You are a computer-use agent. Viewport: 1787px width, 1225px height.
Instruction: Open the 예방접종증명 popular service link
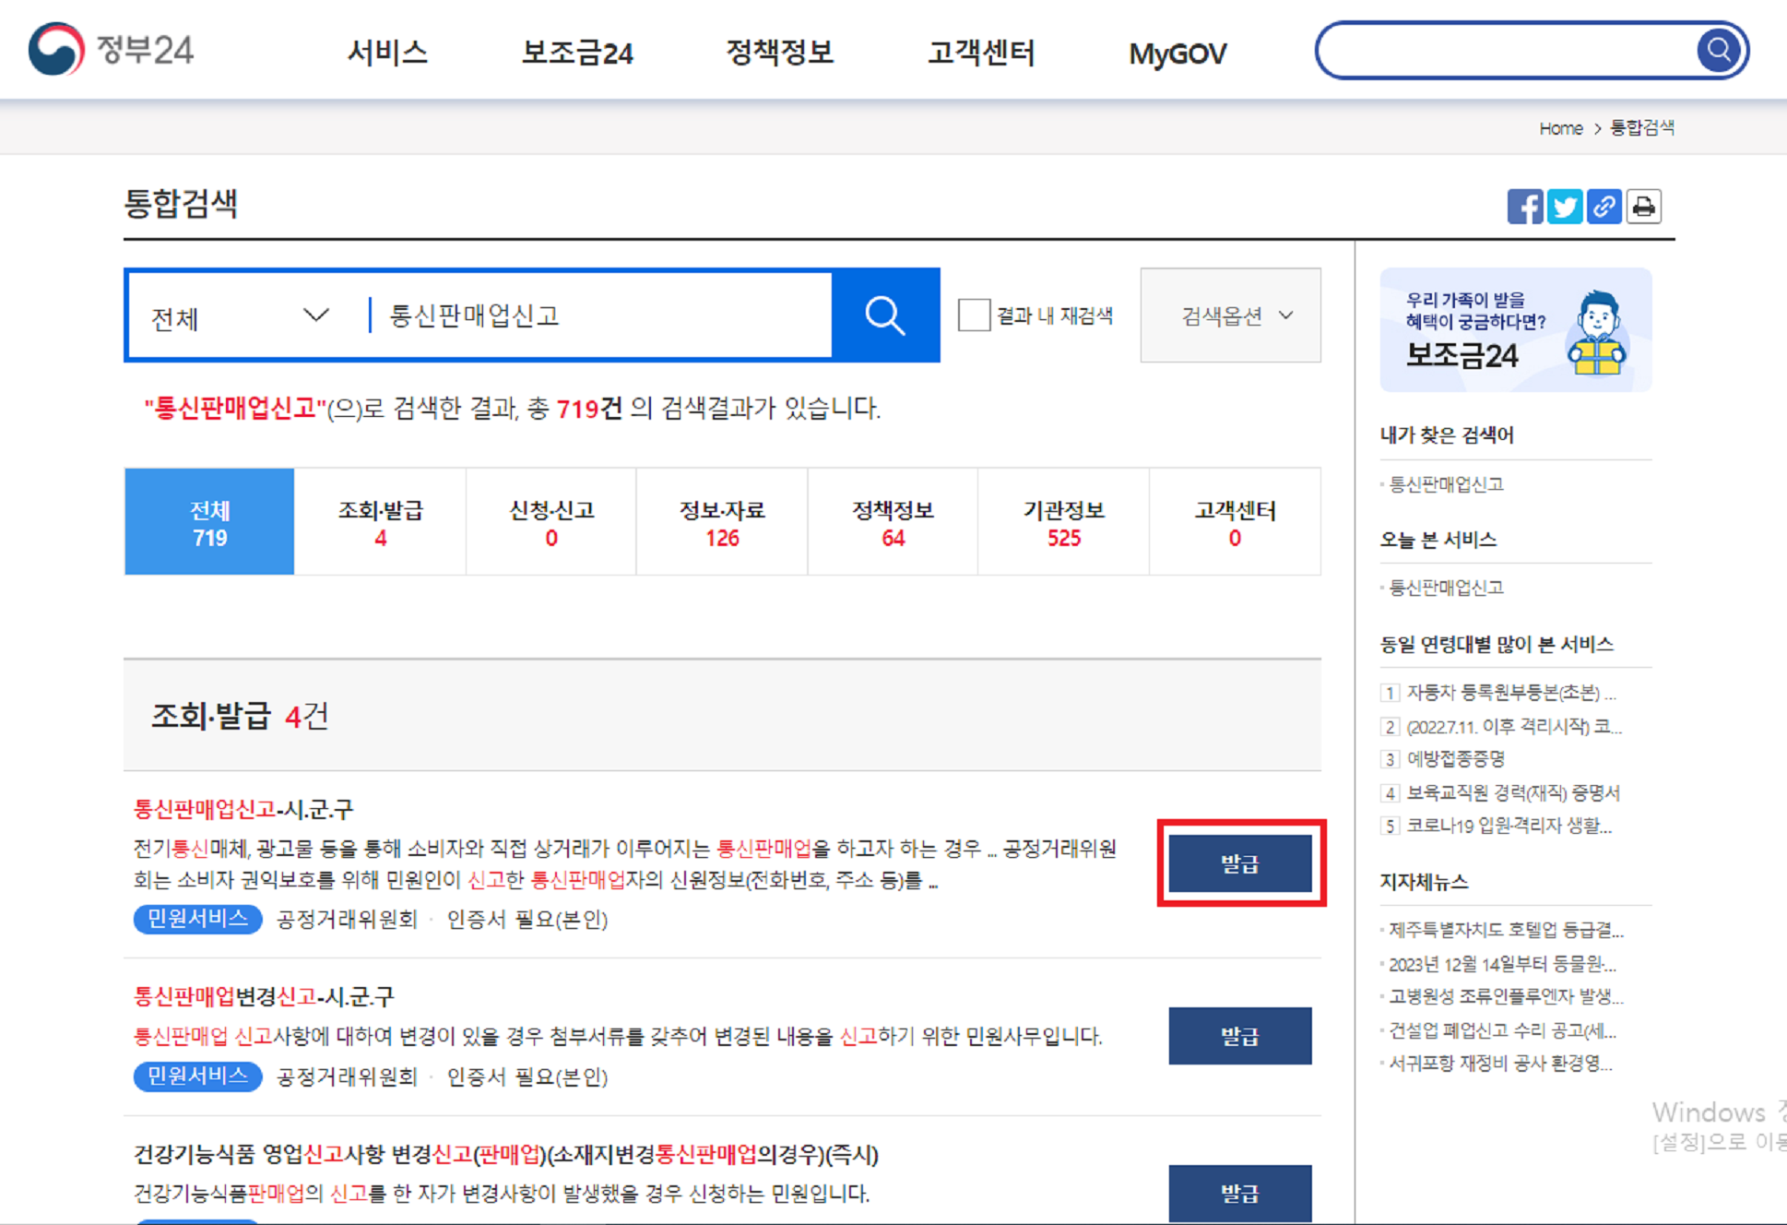tap(1455, 759)
